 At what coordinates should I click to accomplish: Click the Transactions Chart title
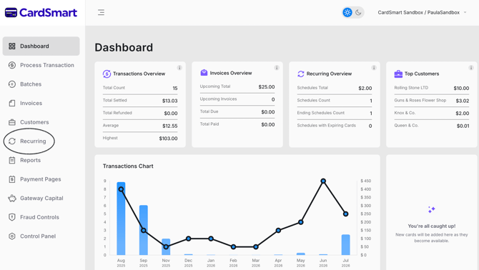point(128,166)
